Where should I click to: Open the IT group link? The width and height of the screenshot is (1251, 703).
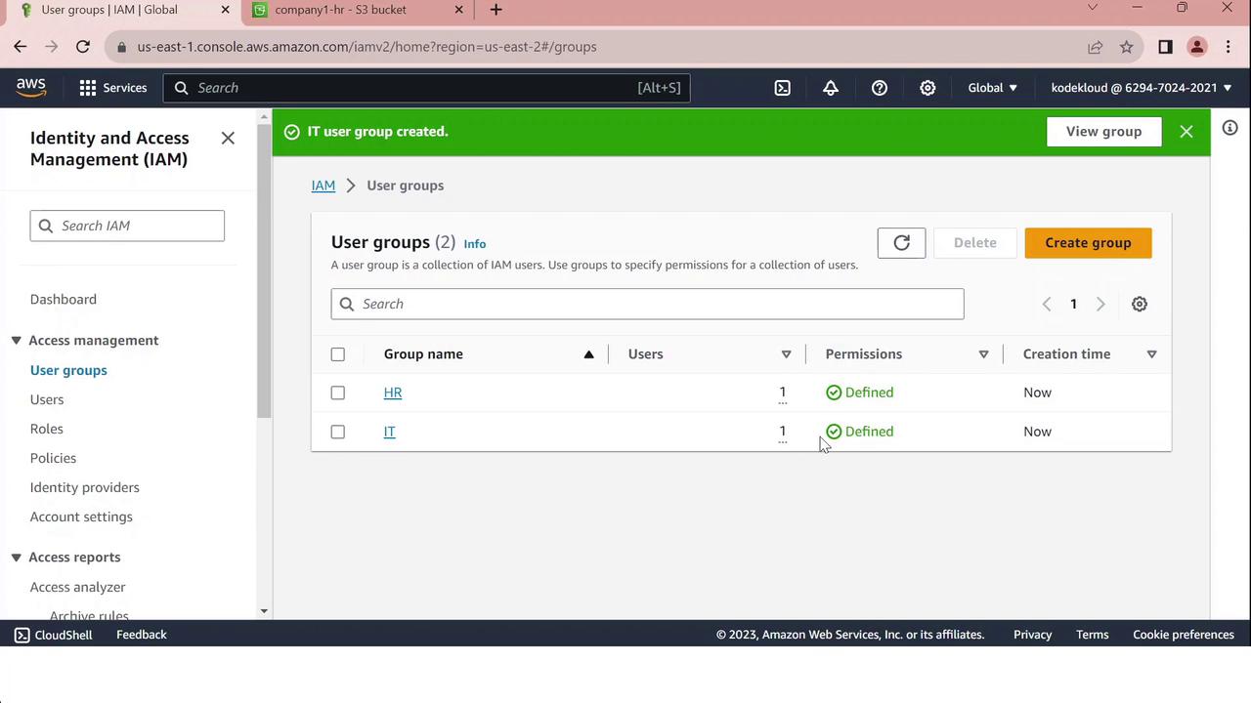pyautogui.click(x=389, y=432)
